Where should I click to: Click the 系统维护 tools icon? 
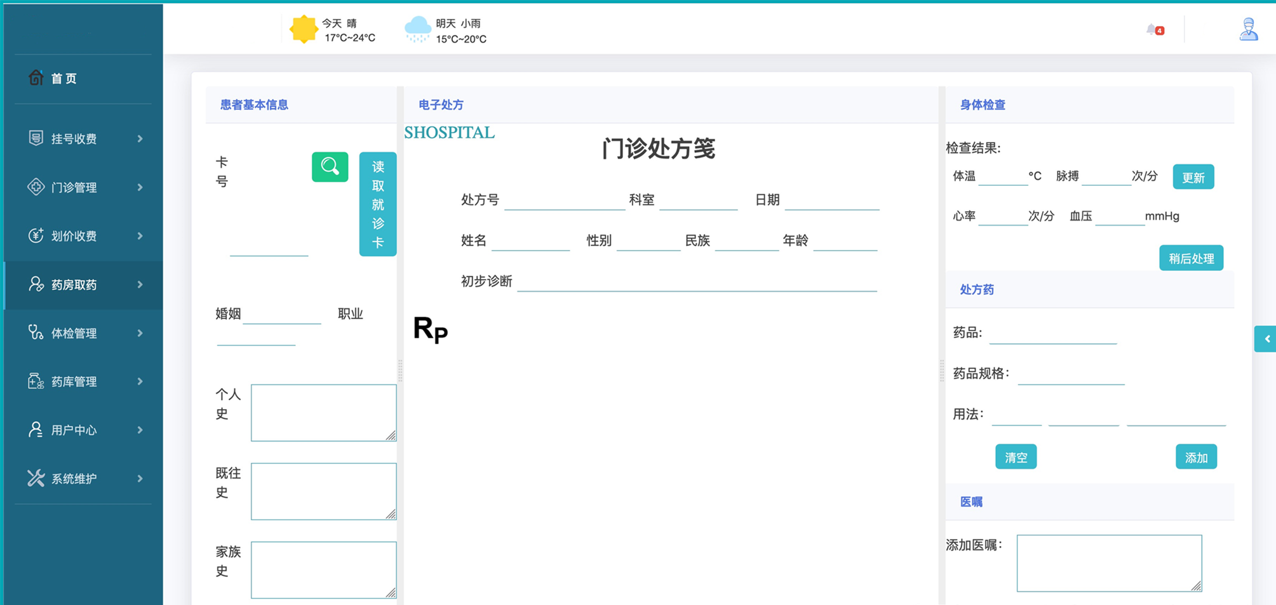coord(36,478)
